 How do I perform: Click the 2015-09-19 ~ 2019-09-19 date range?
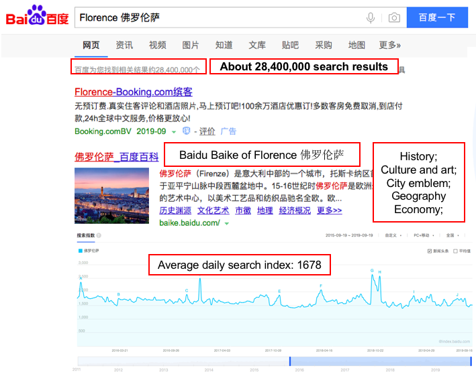[349, 235]
